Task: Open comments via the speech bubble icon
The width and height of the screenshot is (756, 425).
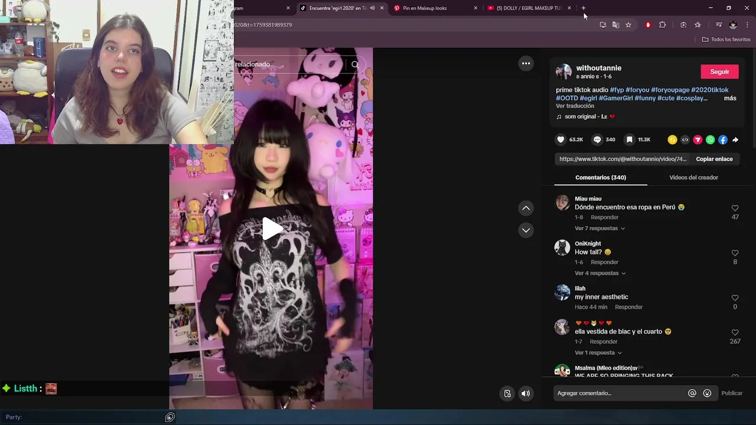Action: (x=597, y=140)
